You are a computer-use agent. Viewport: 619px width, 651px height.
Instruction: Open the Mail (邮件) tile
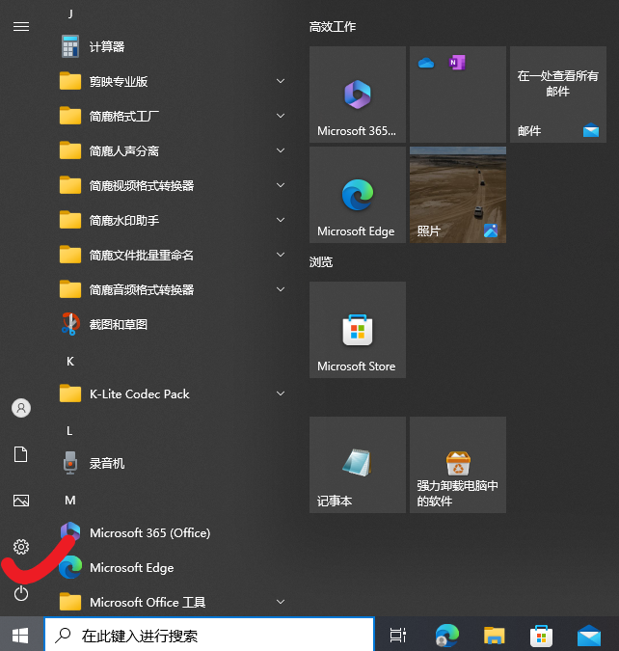(558, 95)
